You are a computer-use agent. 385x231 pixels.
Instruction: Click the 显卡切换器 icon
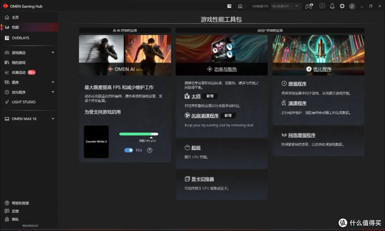click(188, 179)
